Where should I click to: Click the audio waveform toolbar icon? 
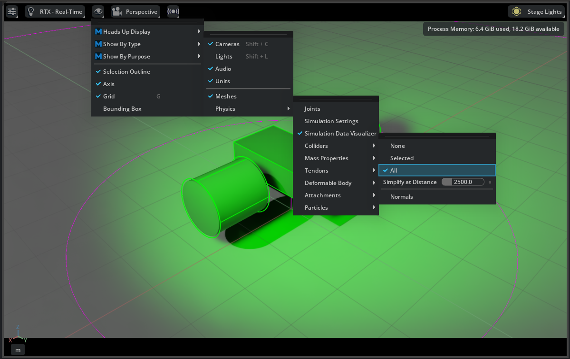point(172,11)
